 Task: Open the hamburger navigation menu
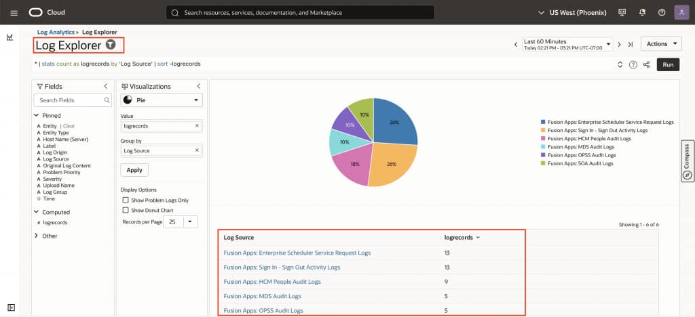pos(14,12)
